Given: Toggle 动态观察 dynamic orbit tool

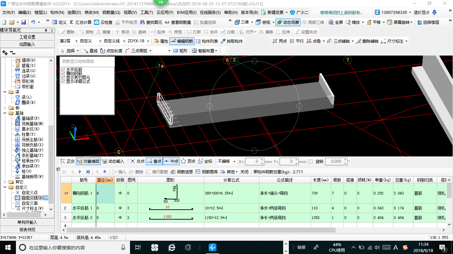Looking at the screenshot, I should pyautogui.click(x=288, y=22).
